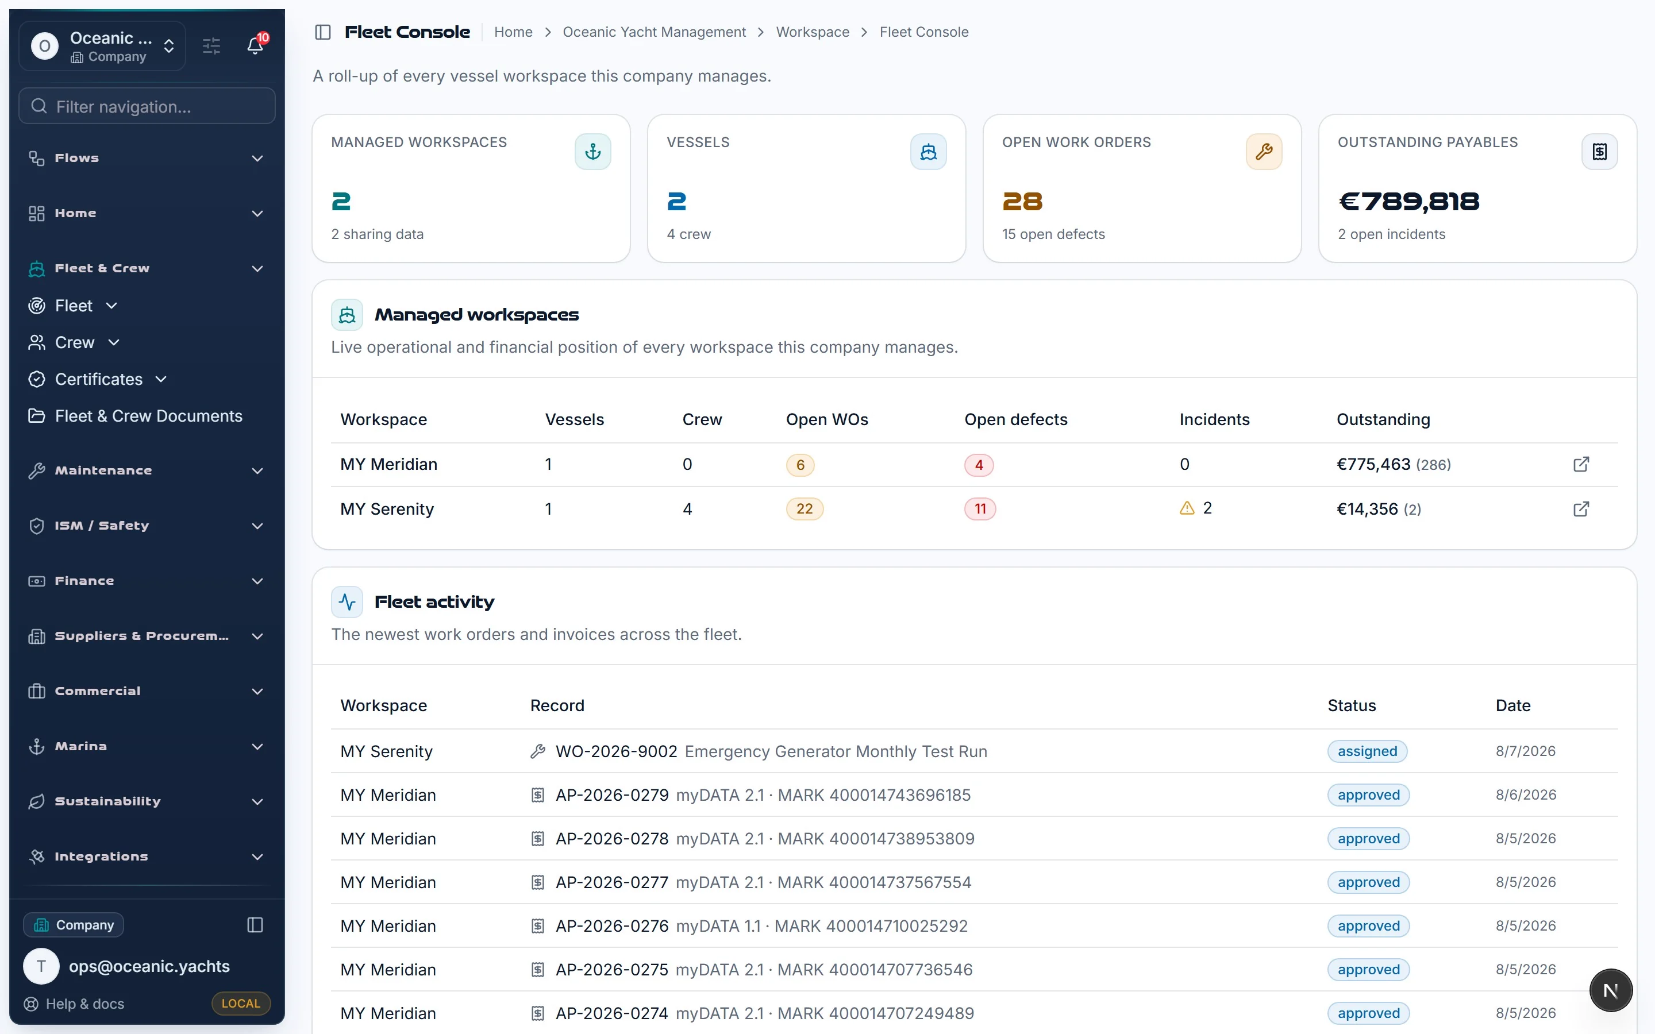Open MY Meridian workspace external link
1655x1034 pixels.
tap(1581, 464)
